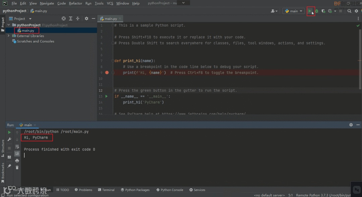Click the wrench icon in Run panel

coord(9,139)
